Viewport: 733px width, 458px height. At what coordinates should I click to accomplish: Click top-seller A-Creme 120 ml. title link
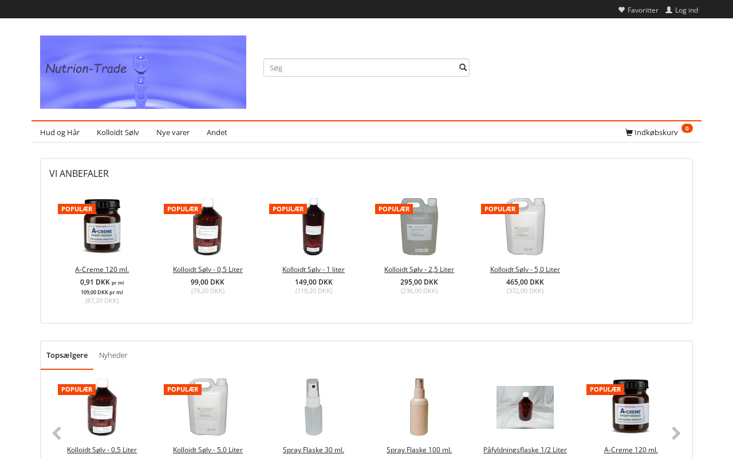click(631, 450)
